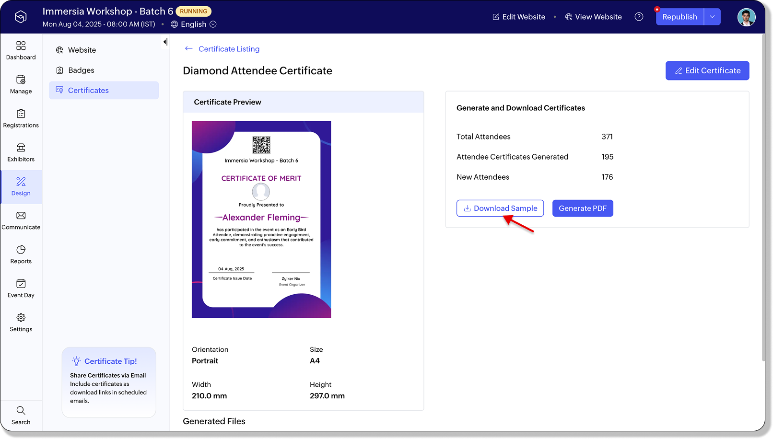Click the RUNNING status badge

[194, 11]
